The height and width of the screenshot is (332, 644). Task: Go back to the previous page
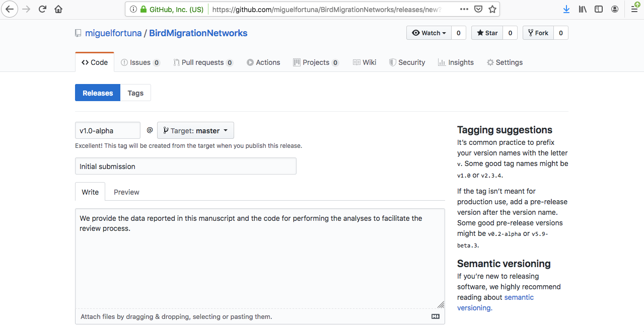coord(10,9)
